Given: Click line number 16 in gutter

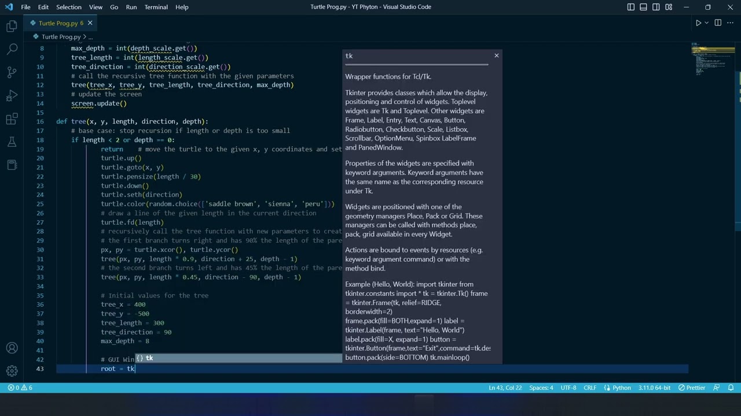Looking at the screenshot, I should (40, 121).
